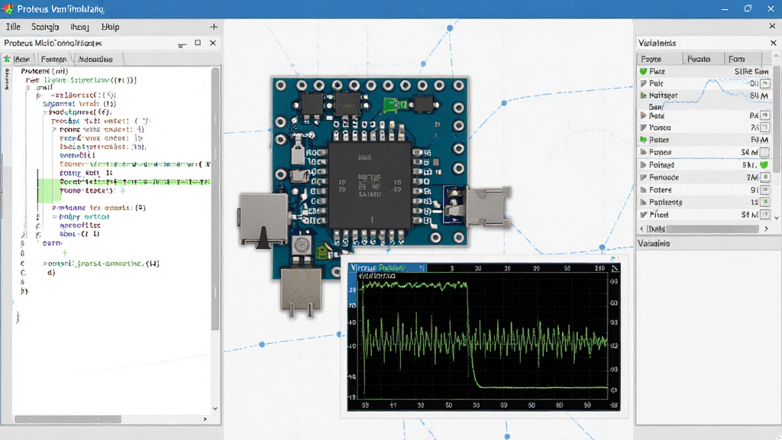
Task: Click the large central microcontroller chip
Action: tap(370, 185)
